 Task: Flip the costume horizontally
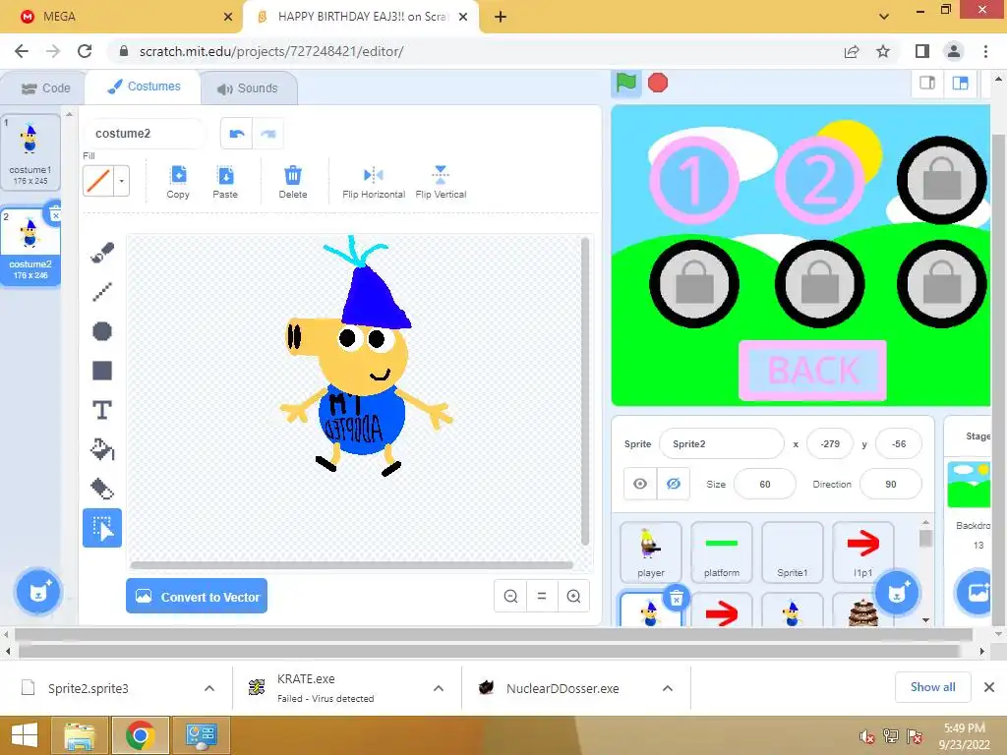point(374,182)
